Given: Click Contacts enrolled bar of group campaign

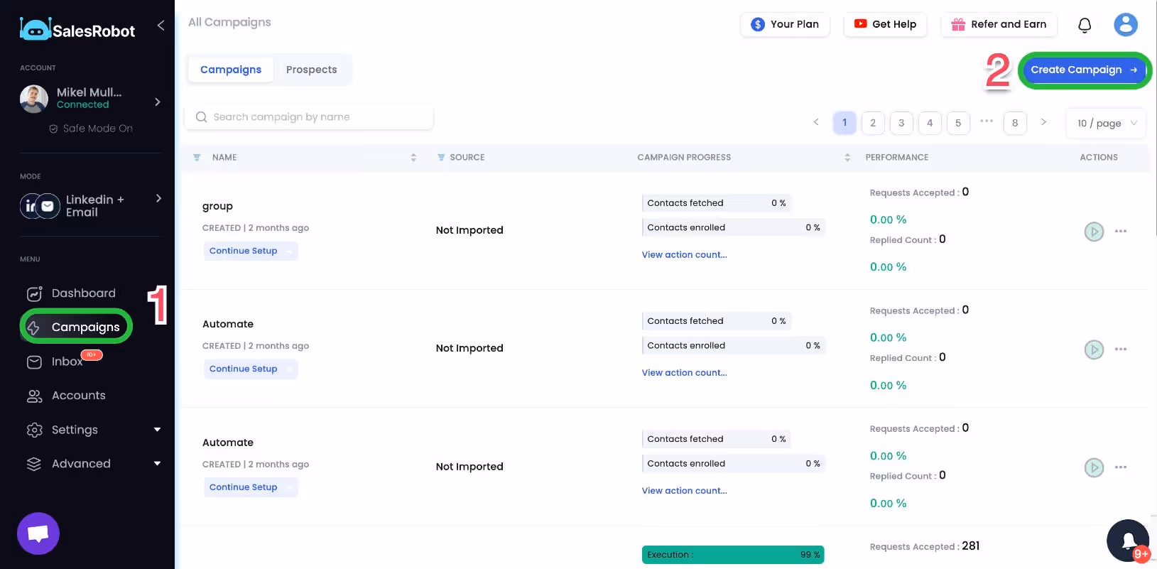Looking at the screenshot, I should (x=733, y=227).
